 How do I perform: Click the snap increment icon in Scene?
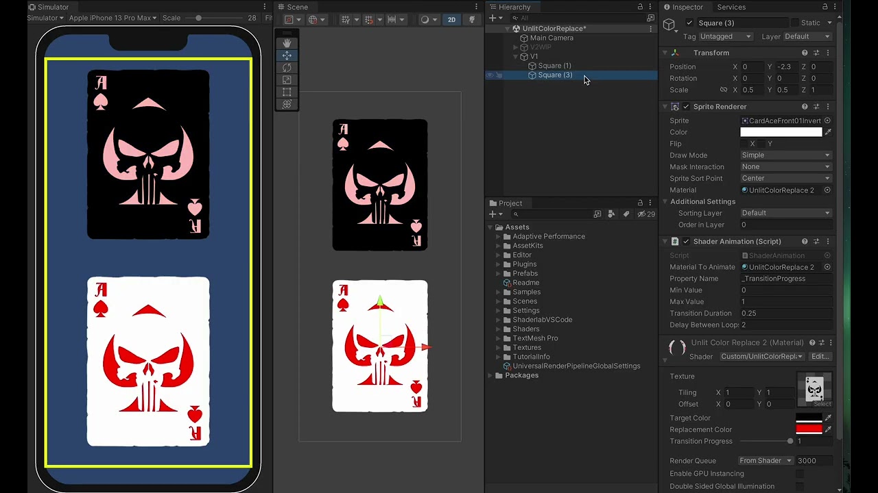click(392, 19)
